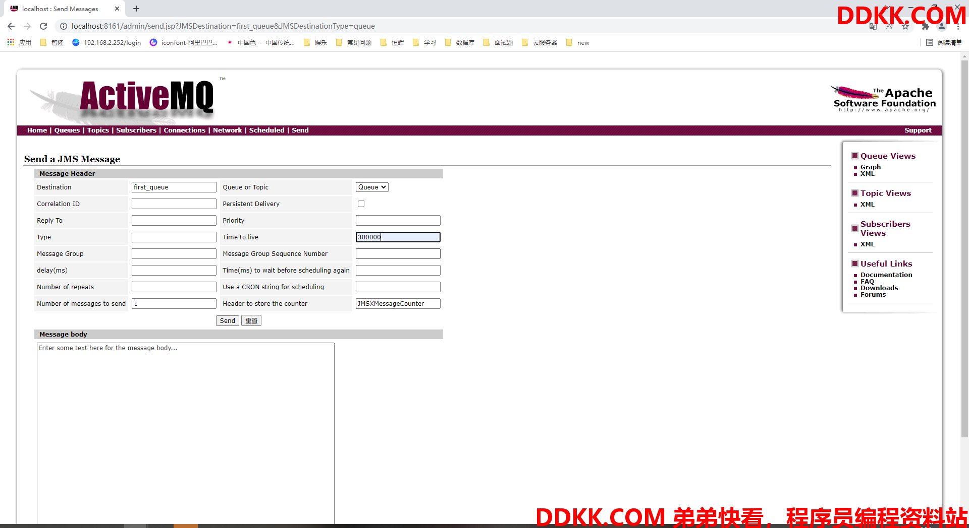Open the 面试题 bookmark folder
The height and width of the screenshot is (528, 969).
pos(498,42)
